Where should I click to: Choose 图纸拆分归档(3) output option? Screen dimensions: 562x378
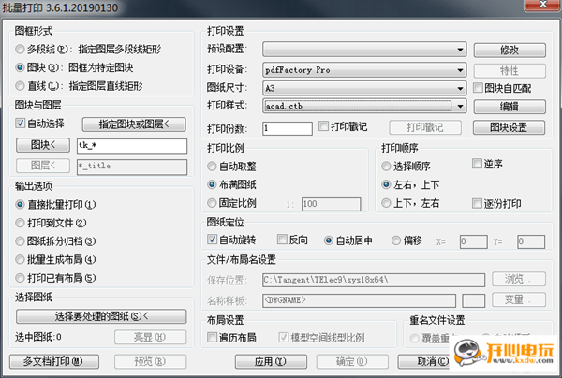click(x=20, y=241)
